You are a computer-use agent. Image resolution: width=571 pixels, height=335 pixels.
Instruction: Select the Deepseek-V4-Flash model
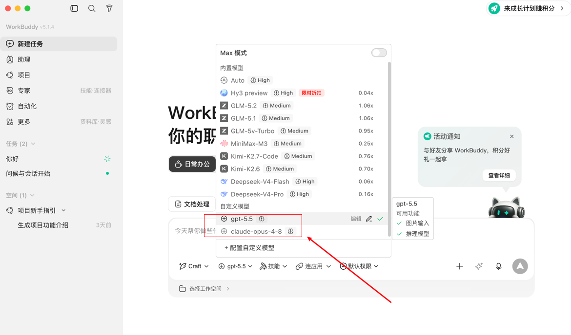[302, 182]
